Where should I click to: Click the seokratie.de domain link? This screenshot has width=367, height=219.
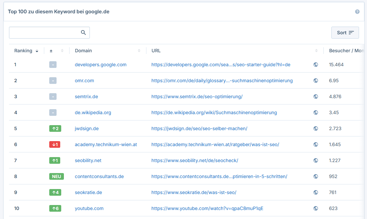pyautogui.click(x=88, y=192)
